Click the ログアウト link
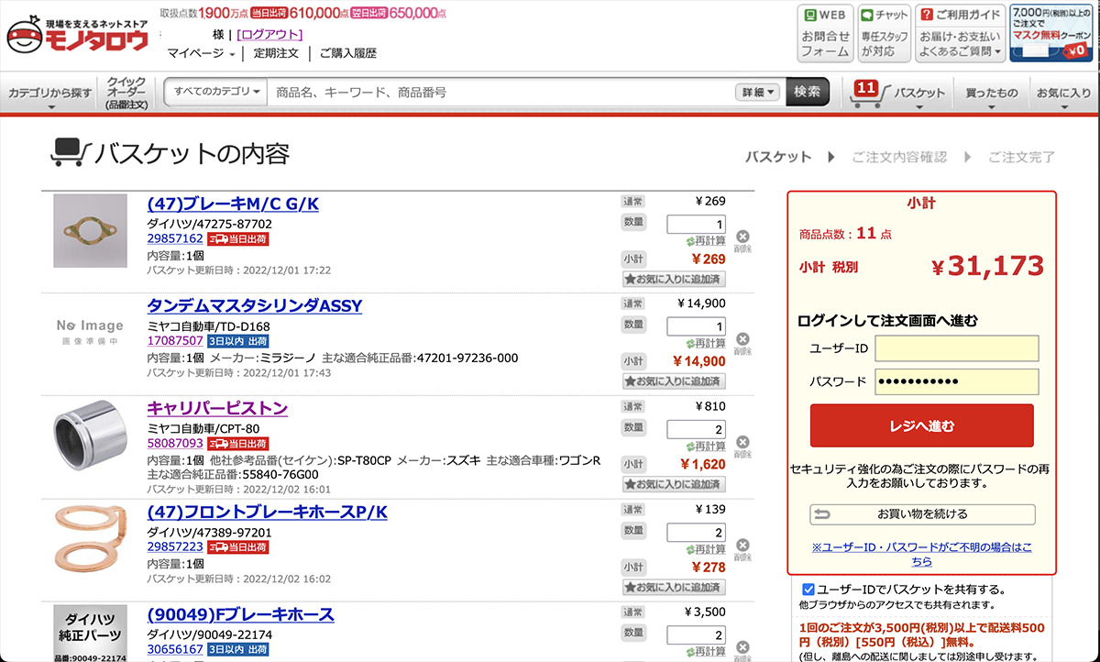 pyautogui.click(x=269, y=34)
